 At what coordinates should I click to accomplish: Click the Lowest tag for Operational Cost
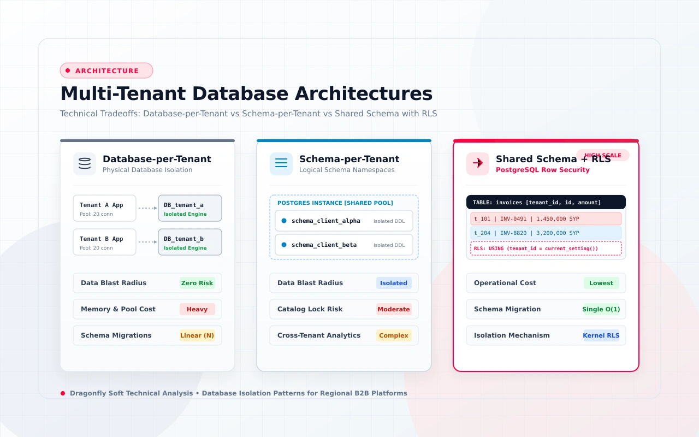[x=601, y=283]
